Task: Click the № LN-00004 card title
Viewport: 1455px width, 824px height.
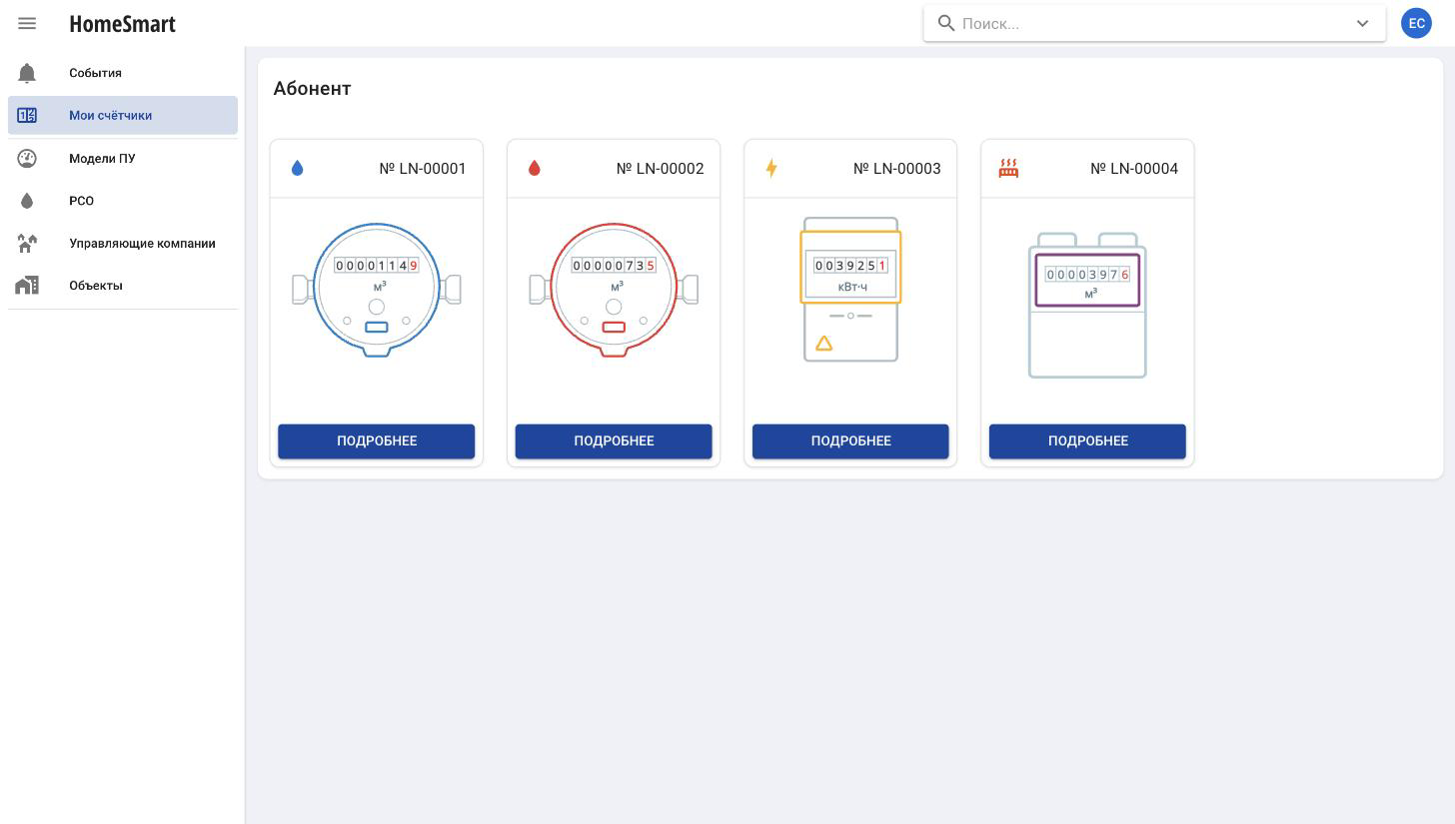Action: (x=1134, y=169)
